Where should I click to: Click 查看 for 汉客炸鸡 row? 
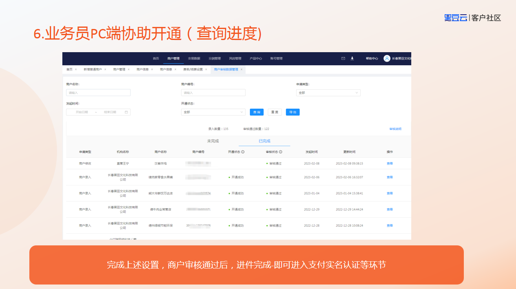[390, 163]
